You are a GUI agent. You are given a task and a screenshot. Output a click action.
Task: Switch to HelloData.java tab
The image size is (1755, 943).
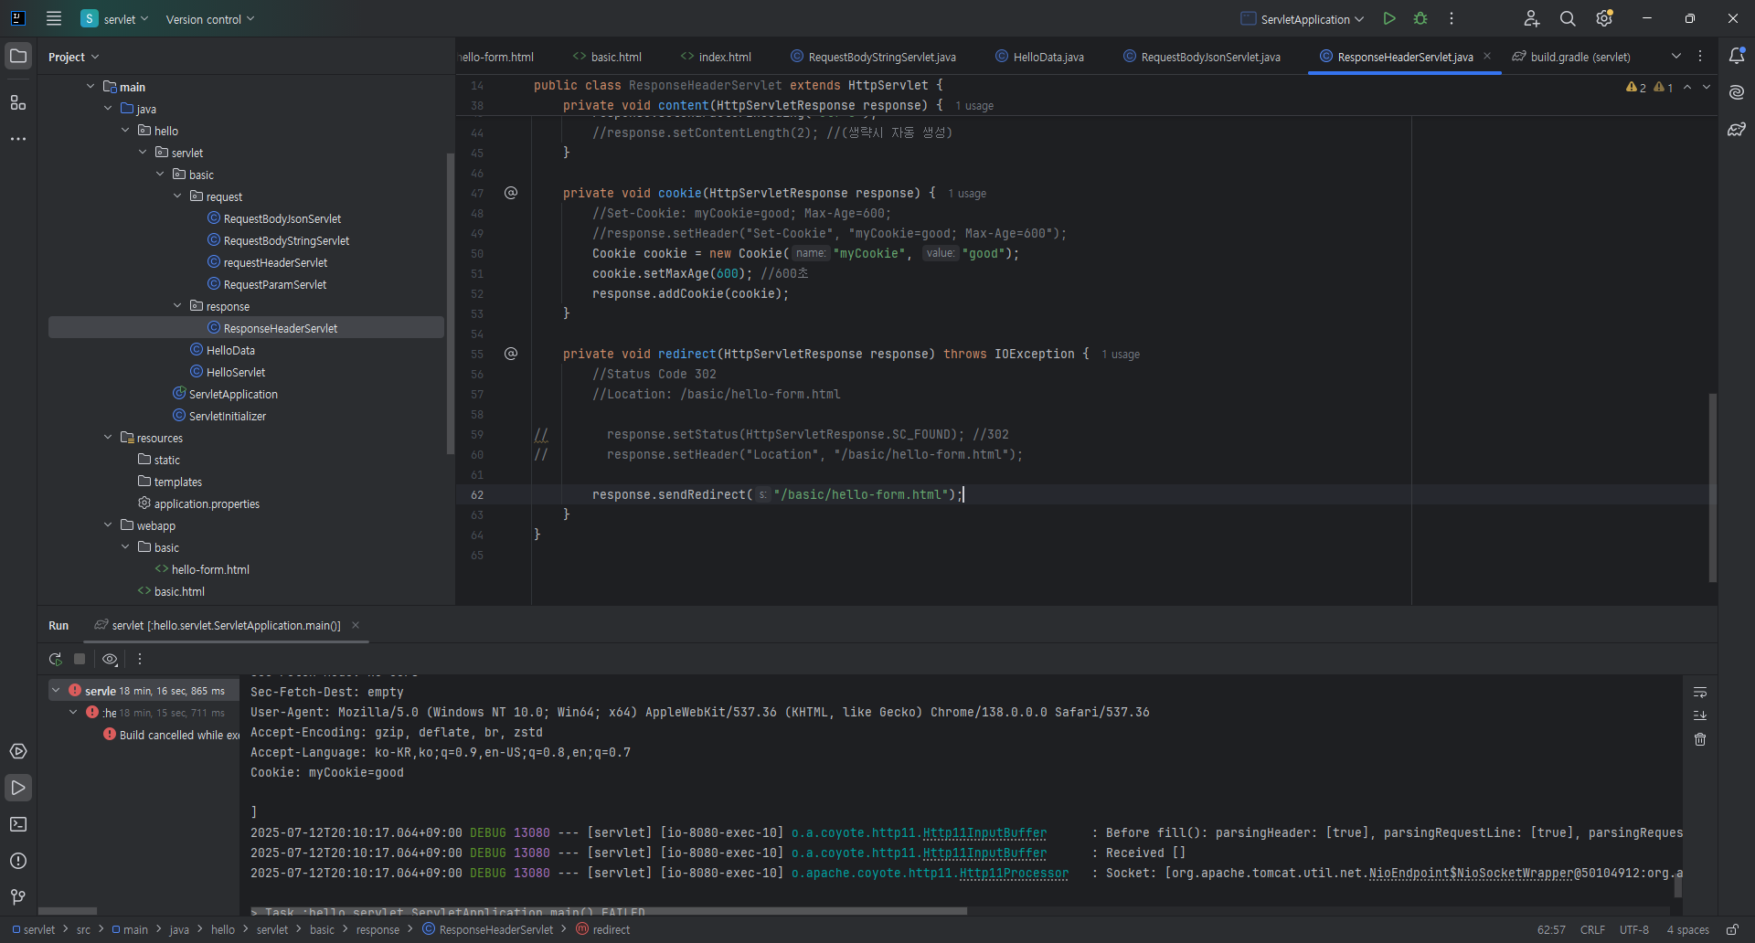click(x=1039, y=57)
